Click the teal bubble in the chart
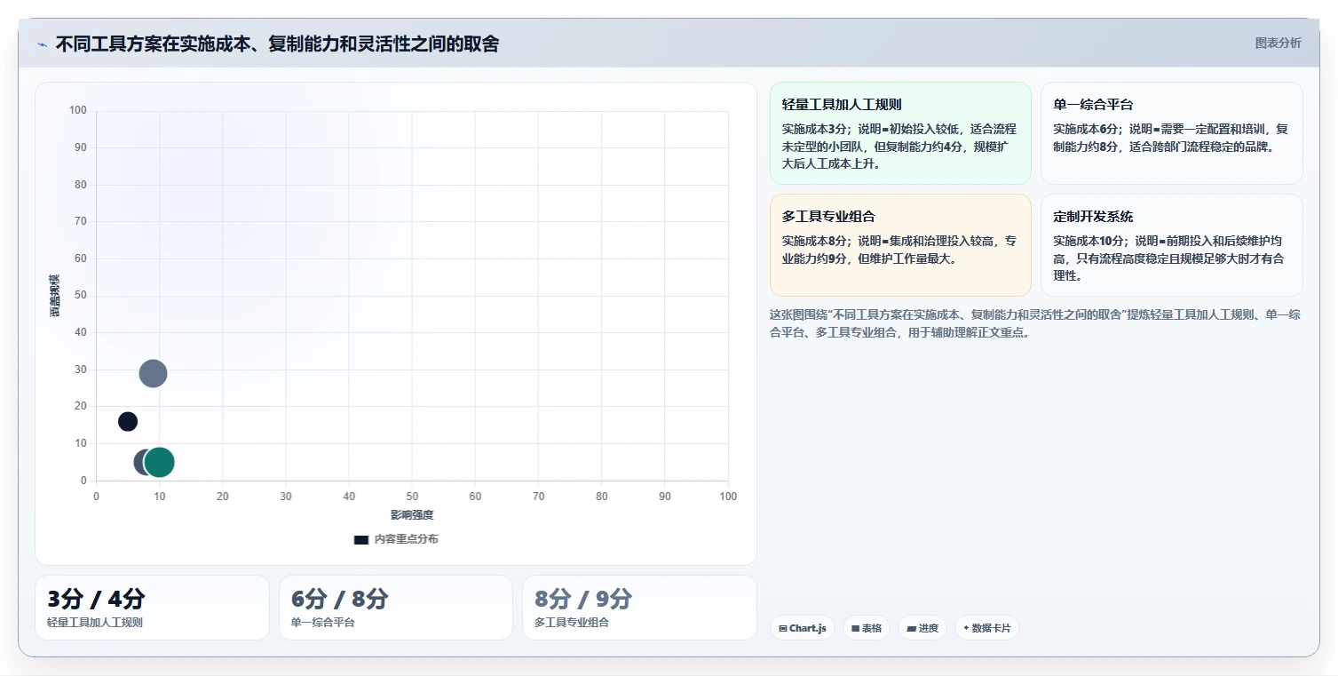The image size is (1338, 676). pos(159,462)
